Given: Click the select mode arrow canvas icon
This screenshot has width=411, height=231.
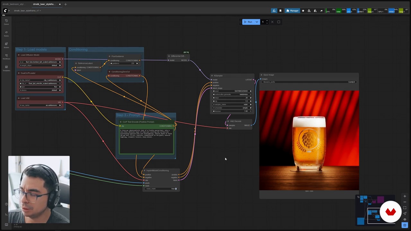Looking at the screenshot, I should coord(405,214).
